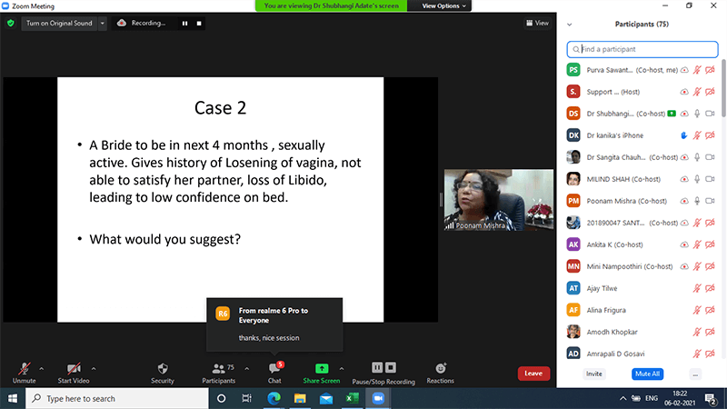The width and height of the screenshot is (727, 409).
Task: Stop recording using the top stop icon
Action: (197, 23)
